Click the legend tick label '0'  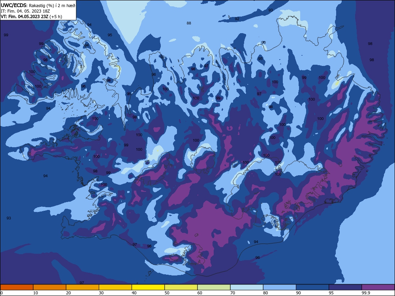pyautogui.click(x=2, y=293)
